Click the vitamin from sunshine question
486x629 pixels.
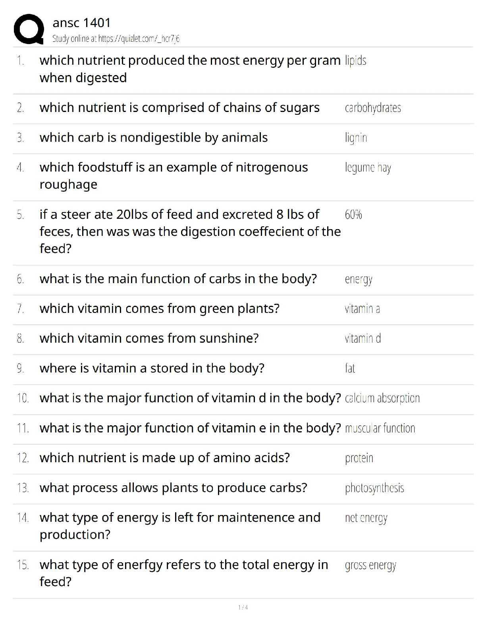click(149, 338)
